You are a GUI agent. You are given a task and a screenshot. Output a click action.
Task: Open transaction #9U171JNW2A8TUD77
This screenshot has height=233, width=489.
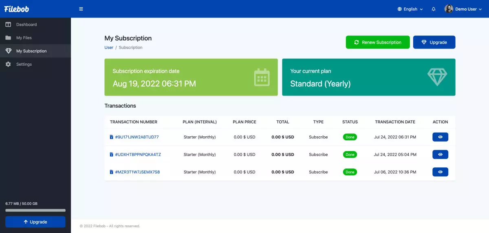(137, 137)
